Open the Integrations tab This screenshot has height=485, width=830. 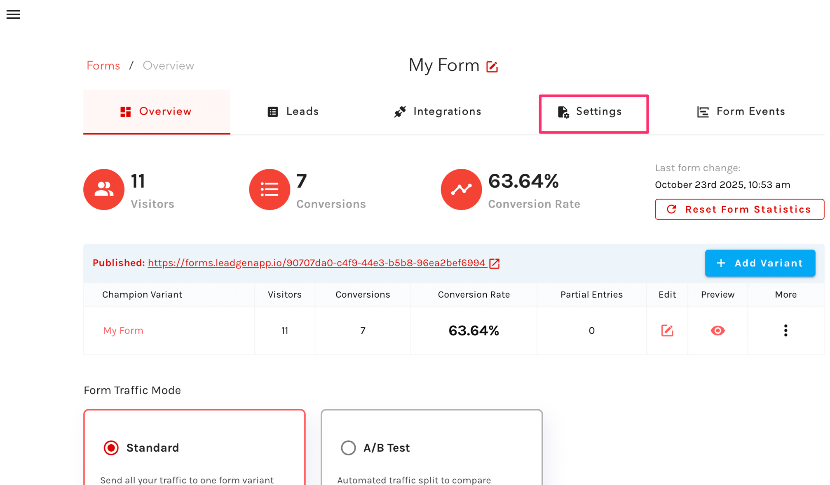pyautogui.click(x=438, y=112)
